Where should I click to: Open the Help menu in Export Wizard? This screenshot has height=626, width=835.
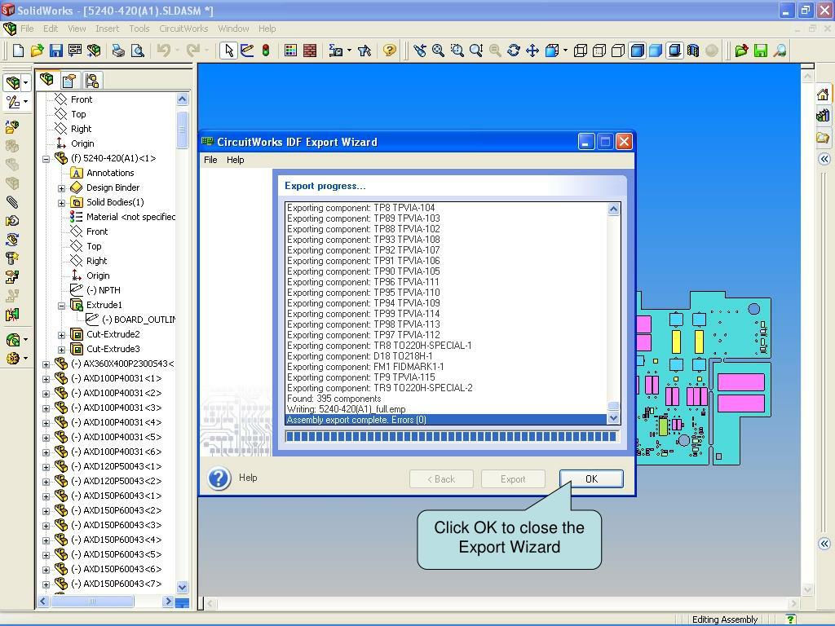[x=236, y=160]
